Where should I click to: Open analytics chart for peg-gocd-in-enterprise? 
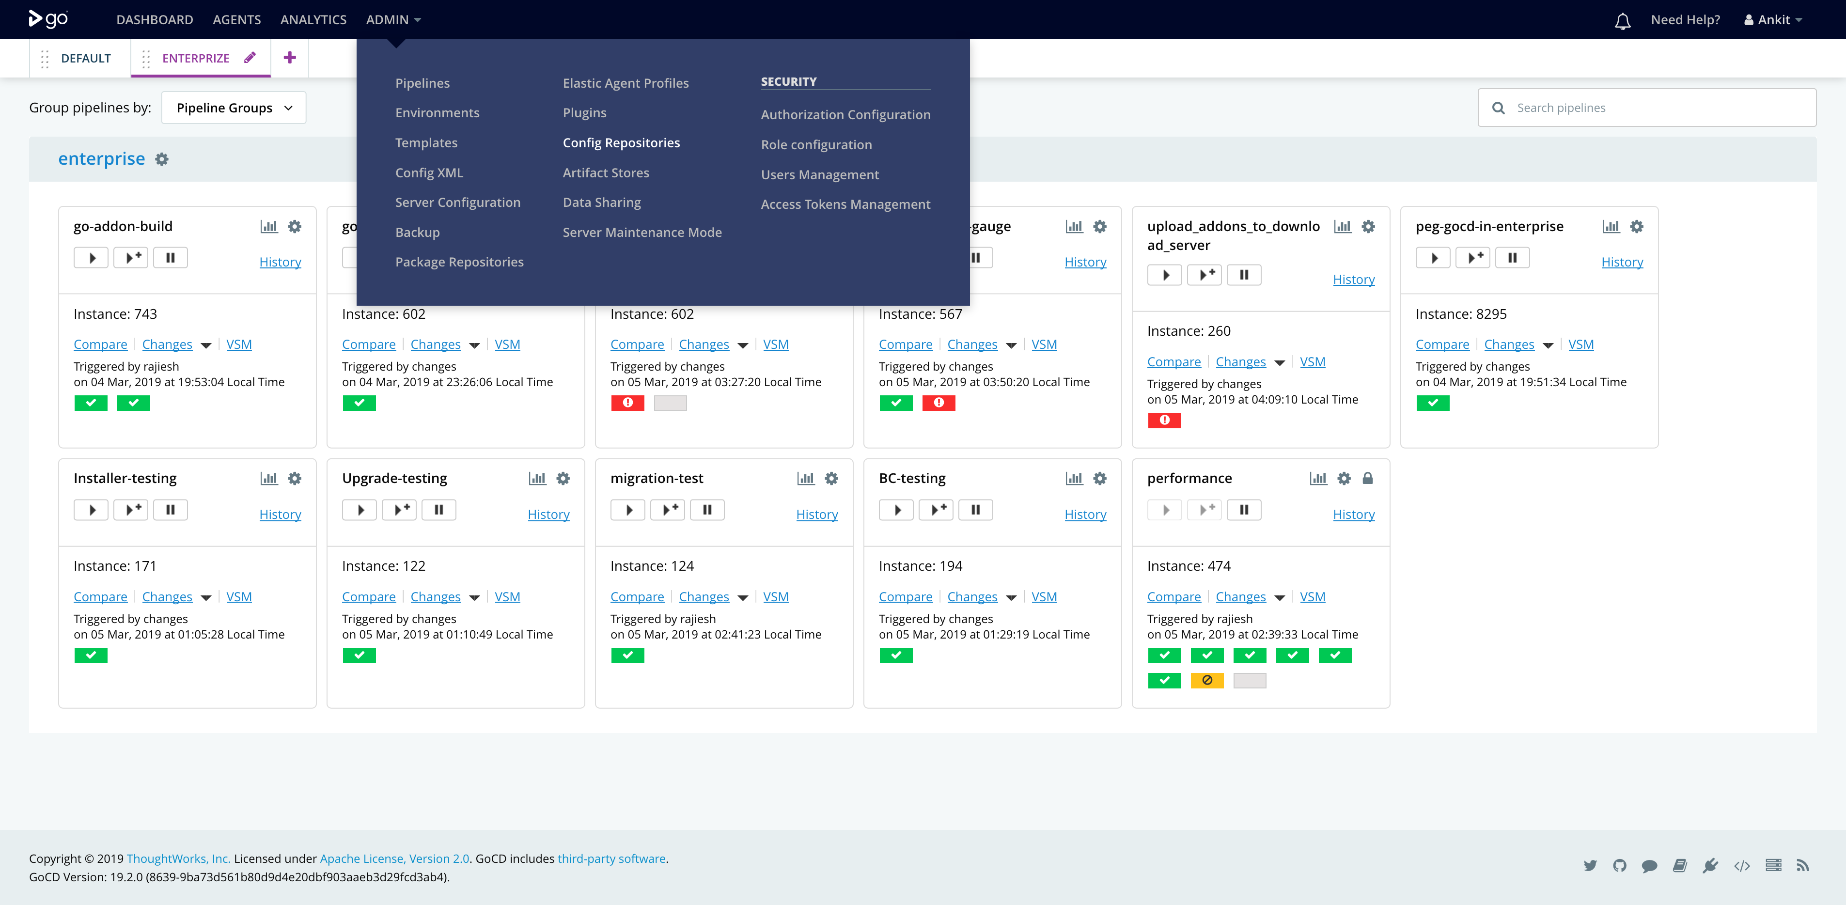pyautogui.click(x=1611, y=226)
